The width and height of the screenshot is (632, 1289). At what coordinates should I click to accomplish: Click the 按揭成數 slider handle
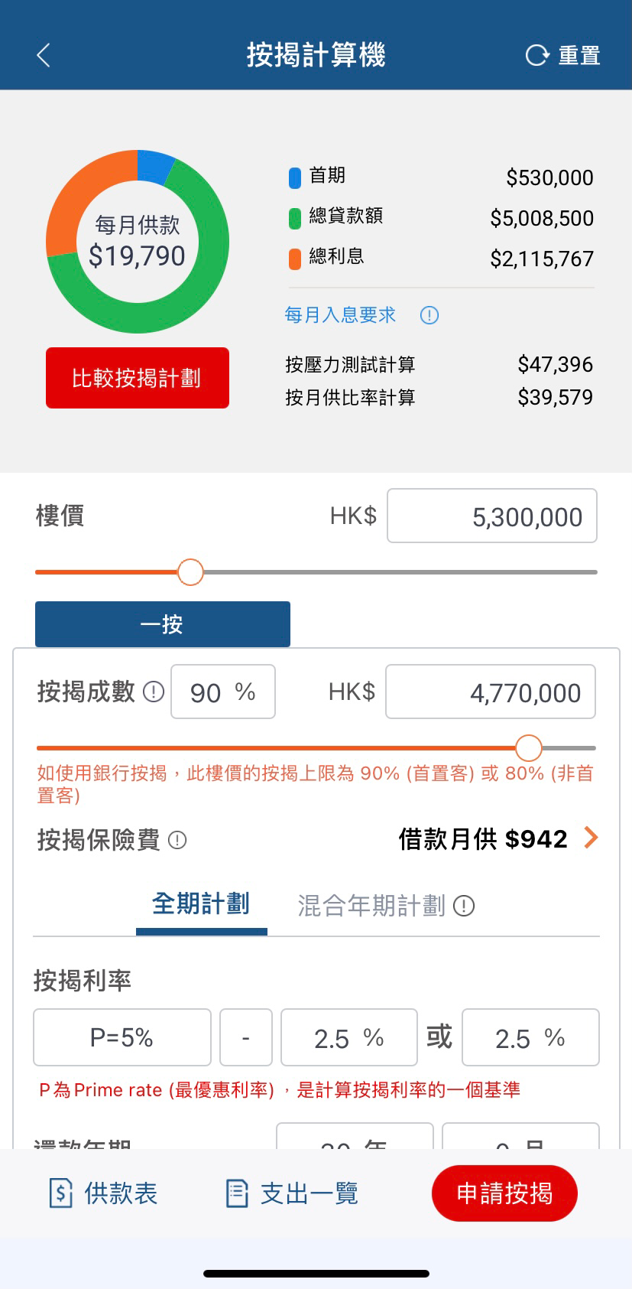pos(528,747)
